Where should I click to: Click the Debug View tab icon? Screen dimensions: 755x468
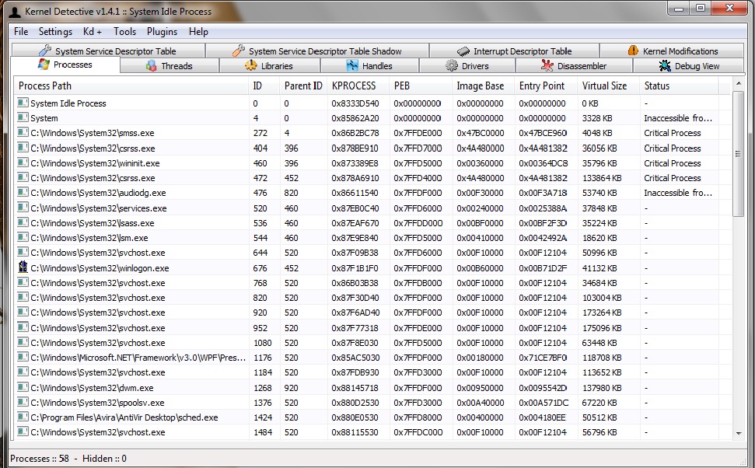[x=665, y=66]
